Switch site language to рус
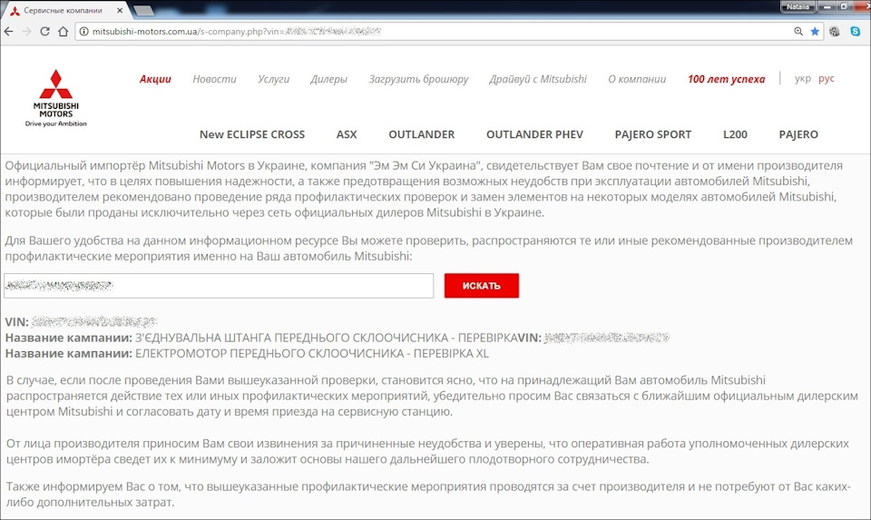This screenshot has height=520, width=871. 826,78
